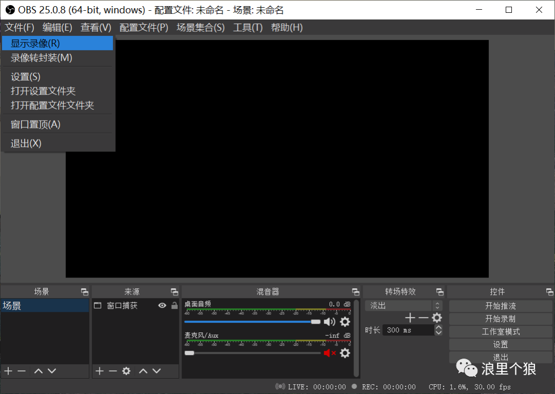Click the REC: 00:00:00 timer text
The image size is (555, 394).
(388, 387)
